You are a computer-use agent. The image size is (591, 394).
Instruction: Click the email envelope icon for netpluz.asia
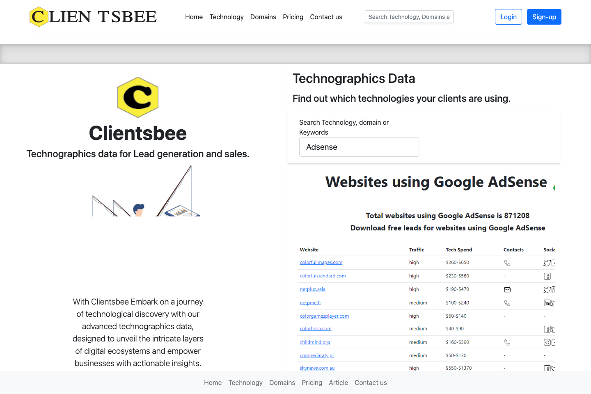[x=507, y=289]
